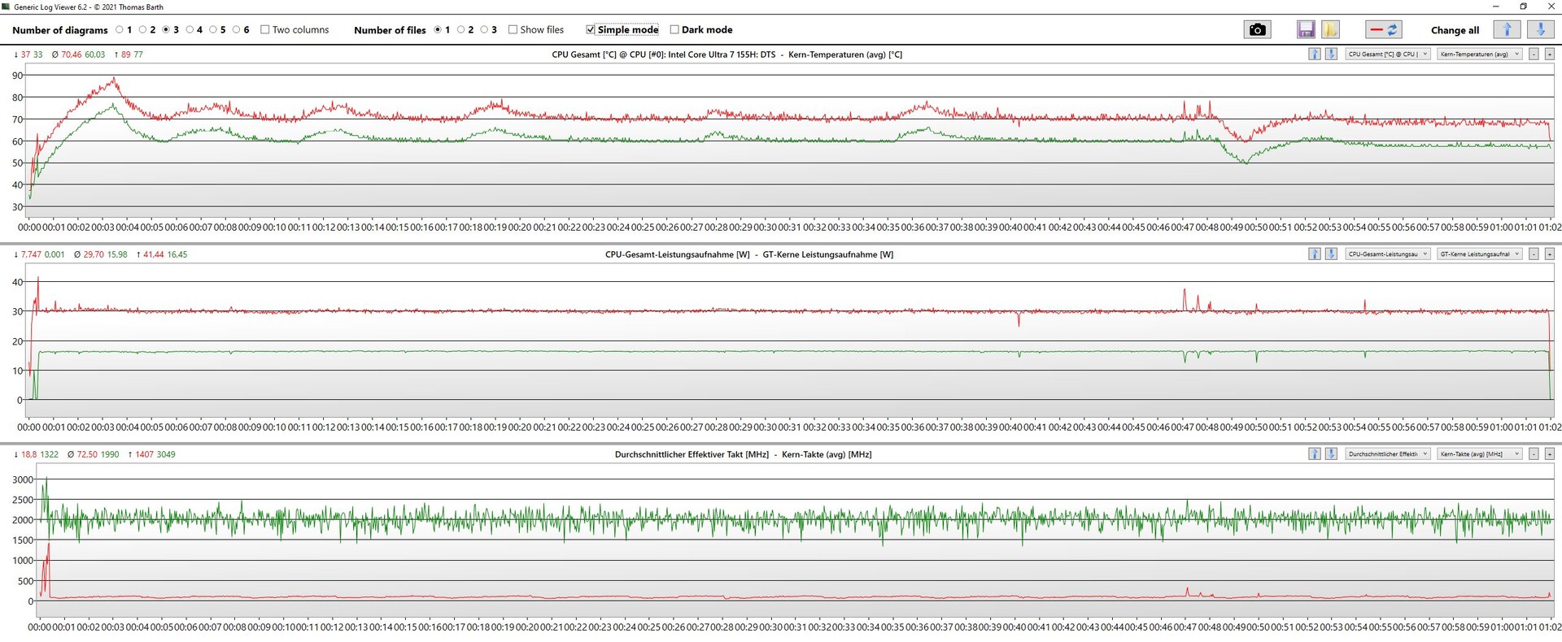Click the down arrow of the CPU temperature diagram
The height and width of the screenshot is (642, 1562).
coord(1331,54)
